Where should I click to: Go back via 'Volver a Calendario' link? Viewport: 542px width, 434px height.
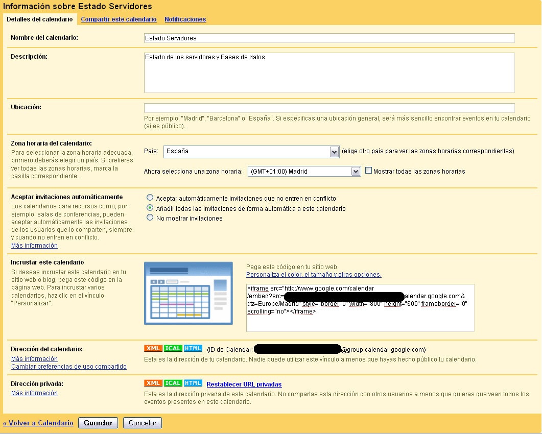38,423
